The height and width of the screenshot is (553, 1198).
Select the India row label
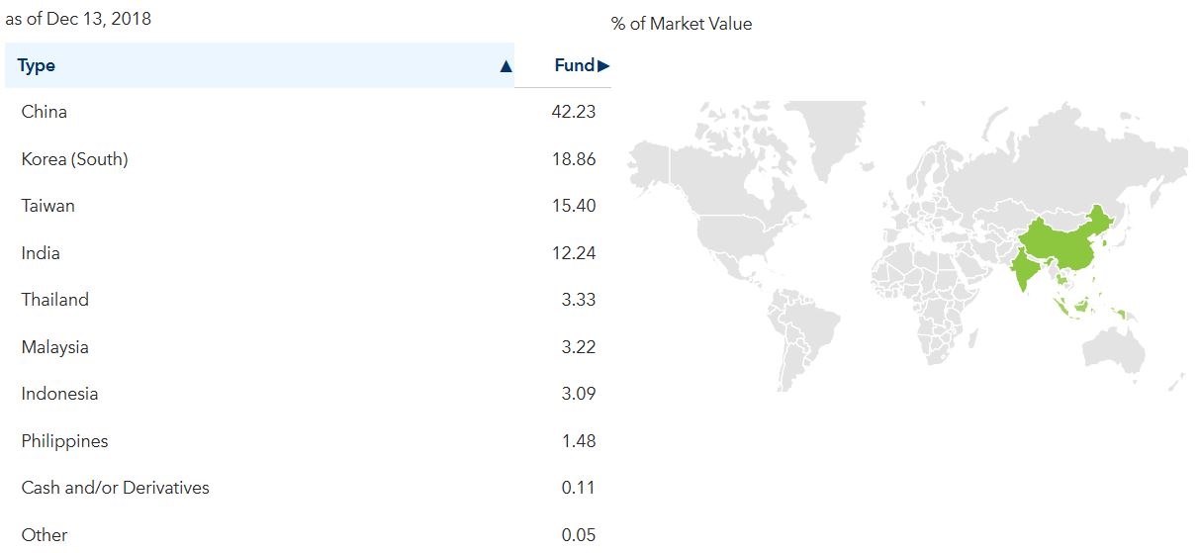tap(41, 253)
